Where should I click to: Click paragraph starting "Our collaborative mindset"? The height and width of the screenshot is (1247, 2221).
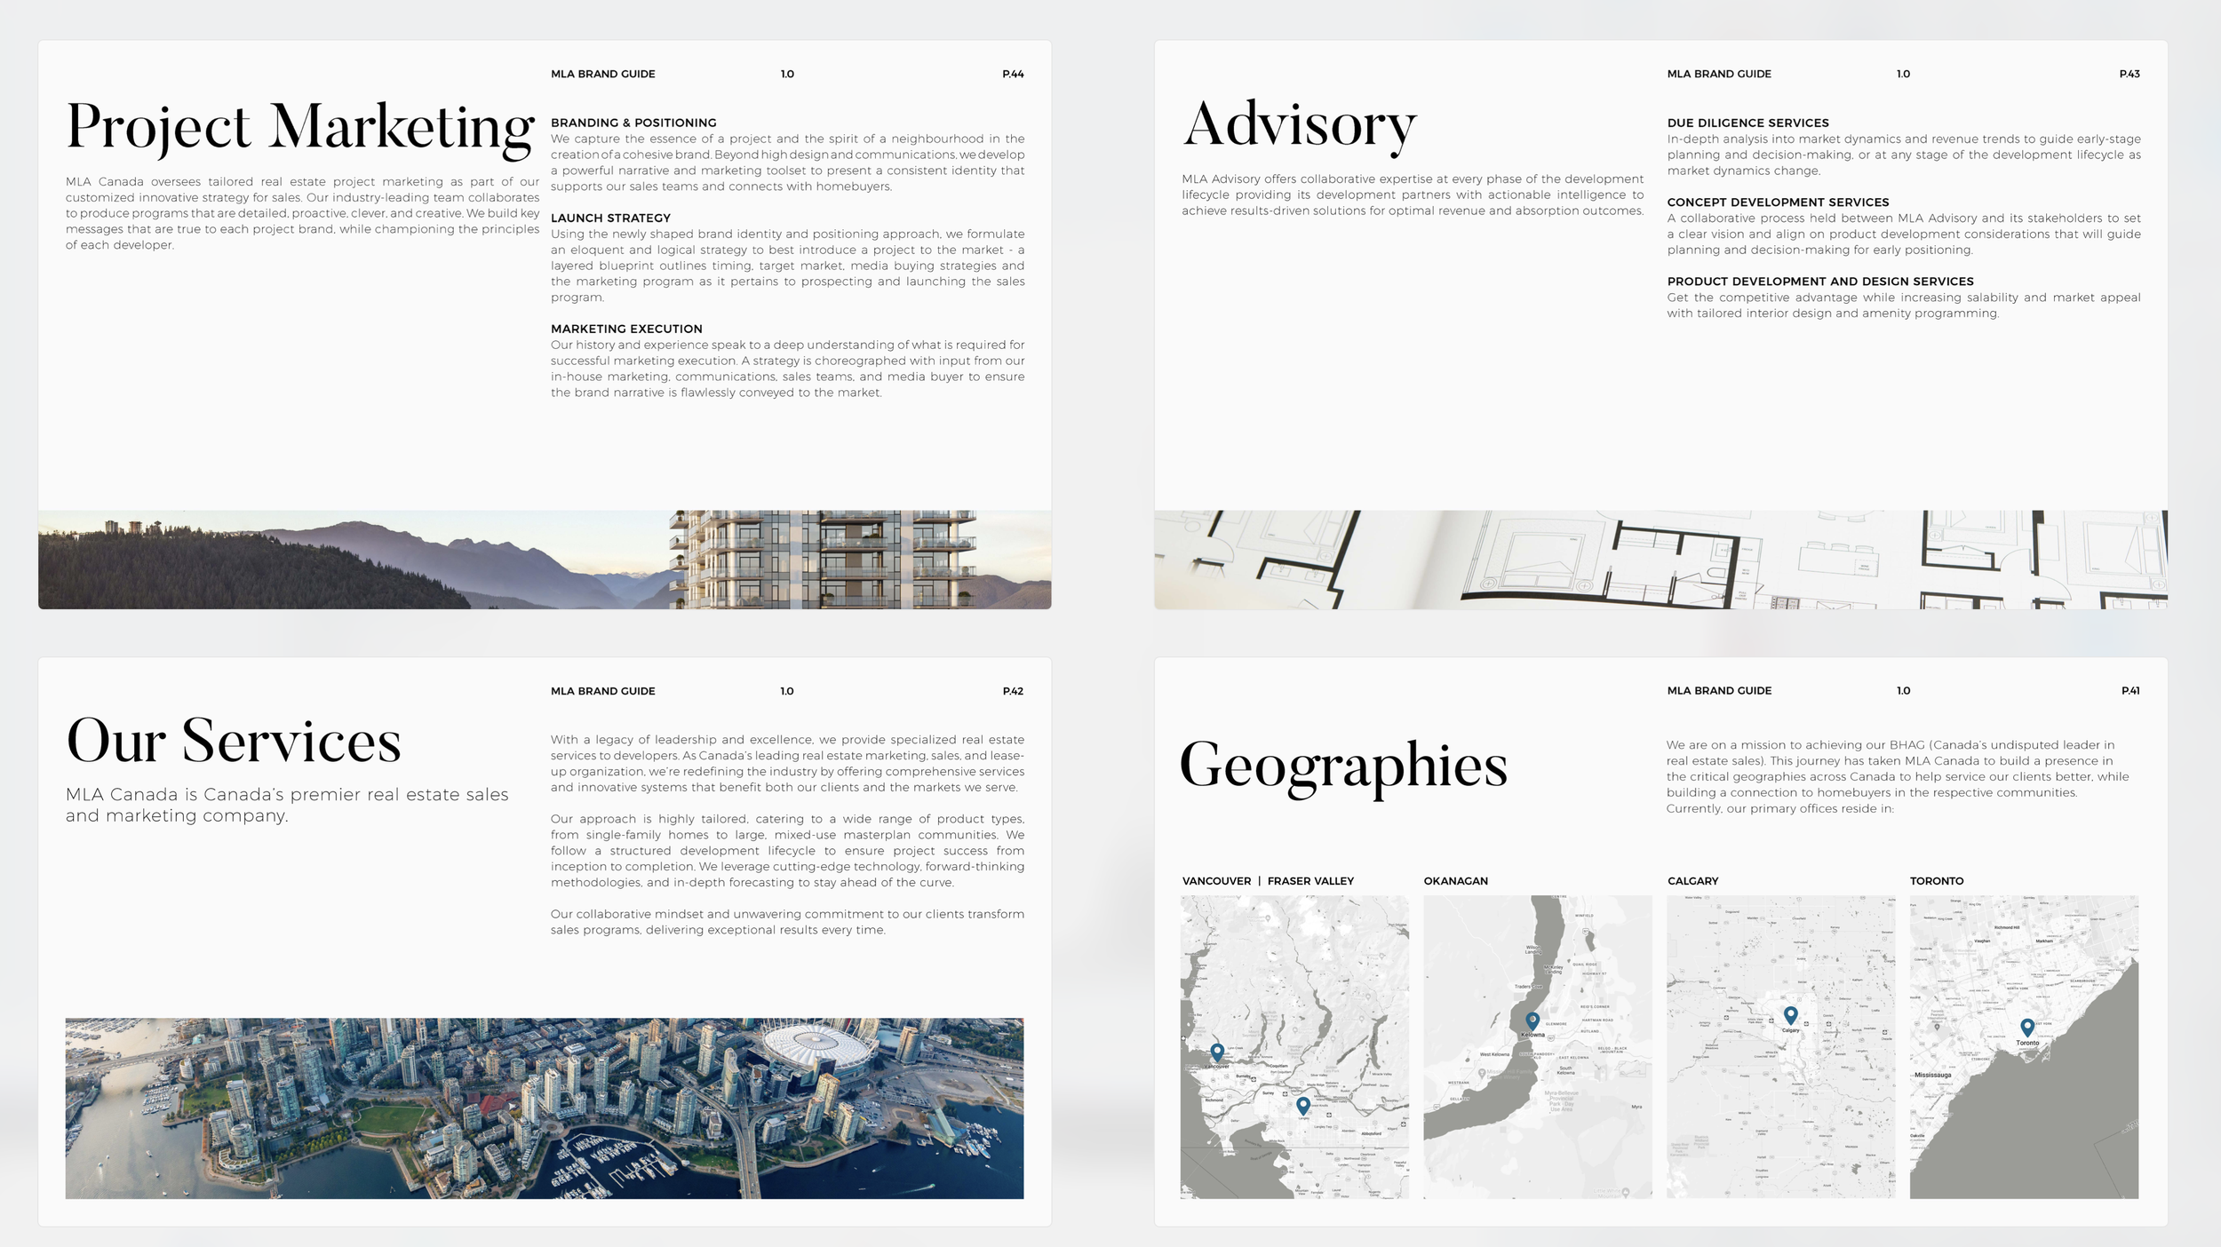787,922
